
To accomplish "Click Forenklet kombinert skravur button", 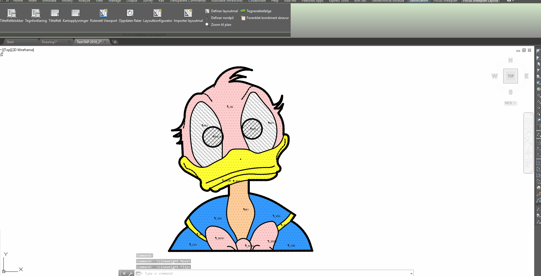I will click(267, 18).
